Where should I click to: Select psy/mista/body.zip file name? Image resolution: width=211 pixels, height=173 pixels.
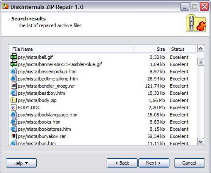[37, 100]
